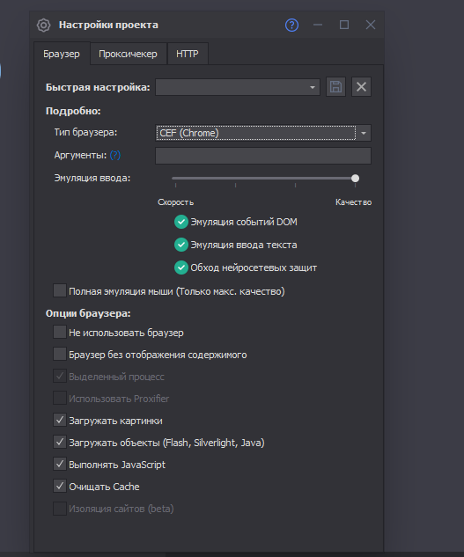Click the Подробно heading
Viewport: 464px width, 557px height.
[x=73, y=111]
